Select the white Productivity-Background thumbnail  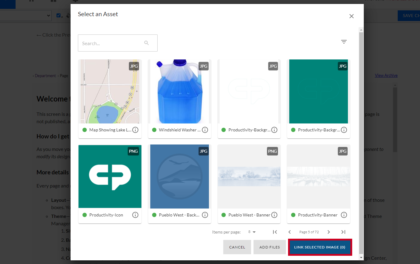249,91
